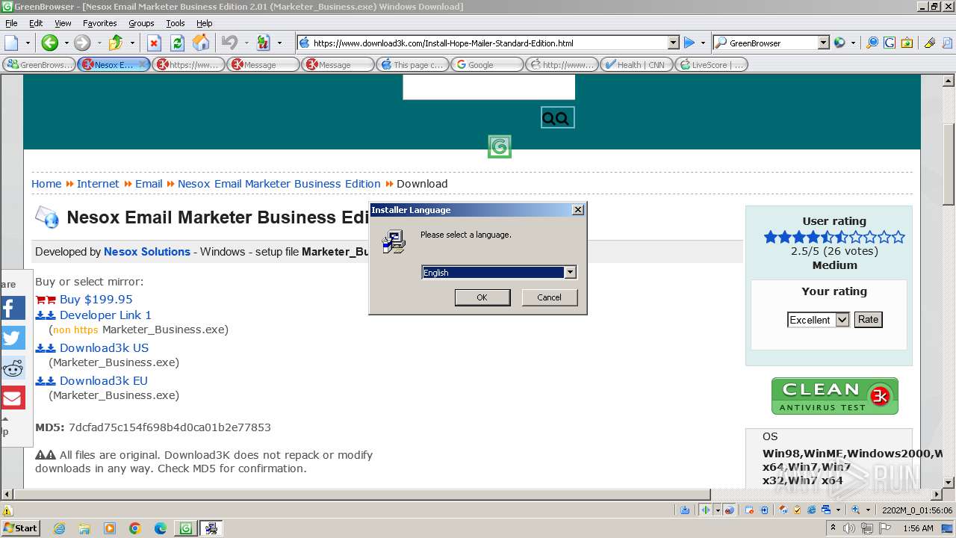Click the Email breadcrumb link
Image resolution: width=956 pixels, height=538 pixels.
[x=149, y=184]
